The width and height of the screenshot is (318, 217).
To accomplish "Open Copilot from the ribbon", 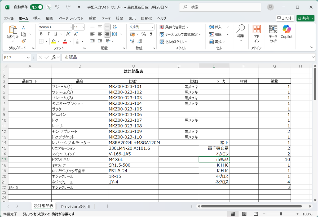I will (x=286, y=32).
